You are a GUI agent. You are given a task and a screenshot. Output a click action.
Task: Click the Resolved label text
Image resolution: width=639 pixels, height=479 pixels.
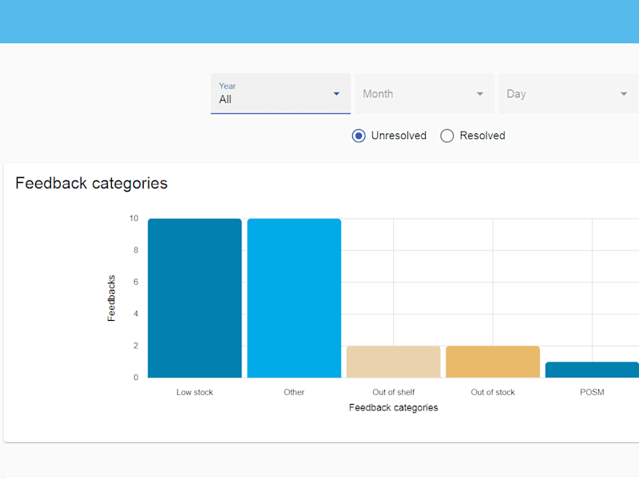point(482,136)
